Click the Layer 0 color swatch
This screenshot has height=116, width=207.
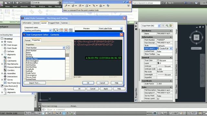158,63
